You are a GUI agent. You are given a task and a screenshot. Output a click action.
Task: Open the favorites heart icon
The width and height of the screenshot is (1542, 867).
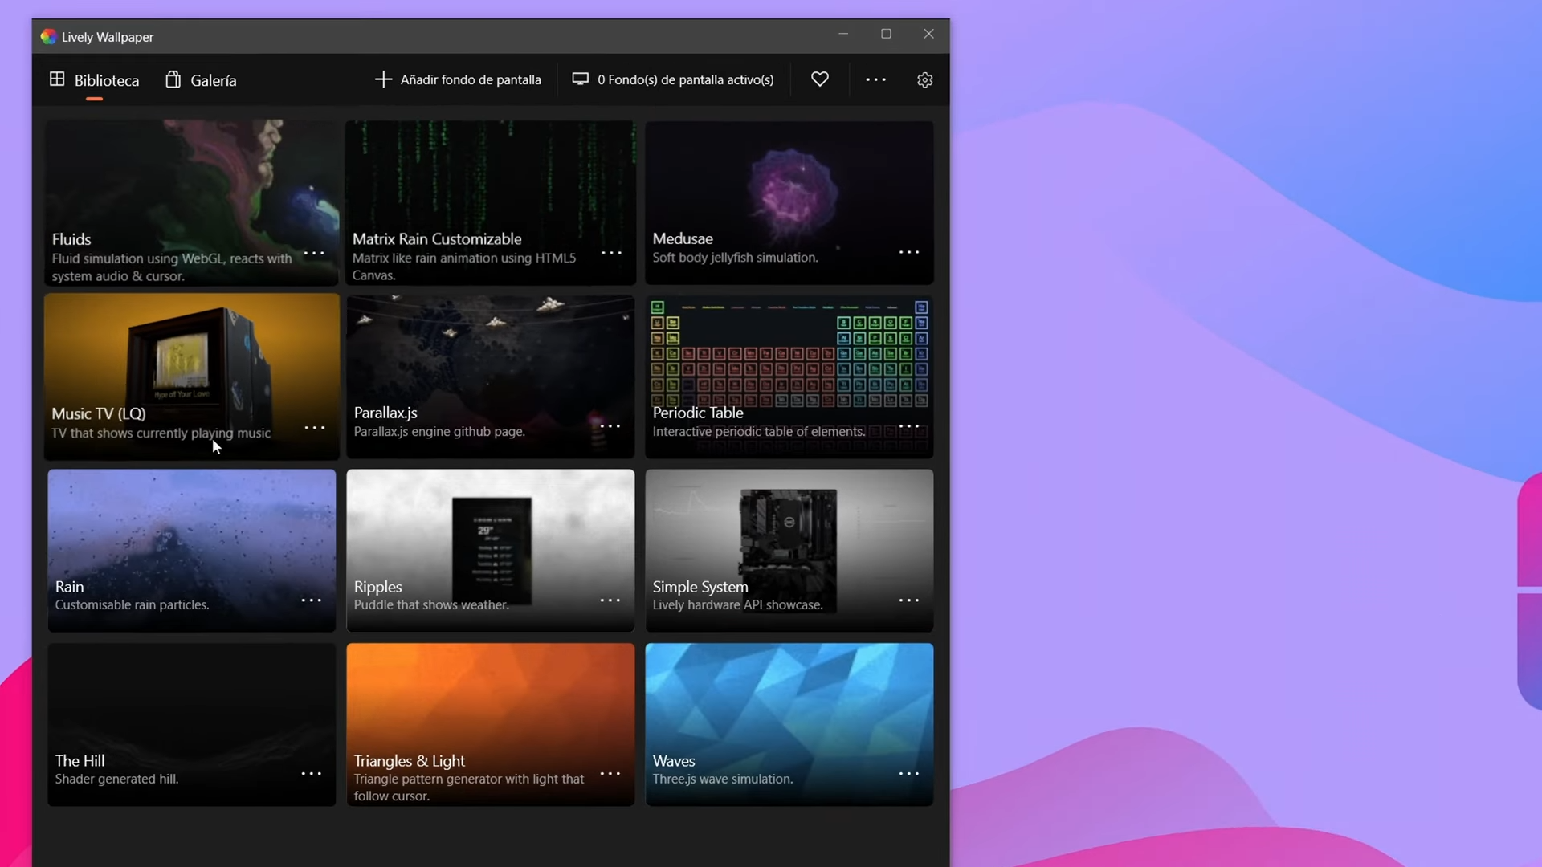pos(819,79)
